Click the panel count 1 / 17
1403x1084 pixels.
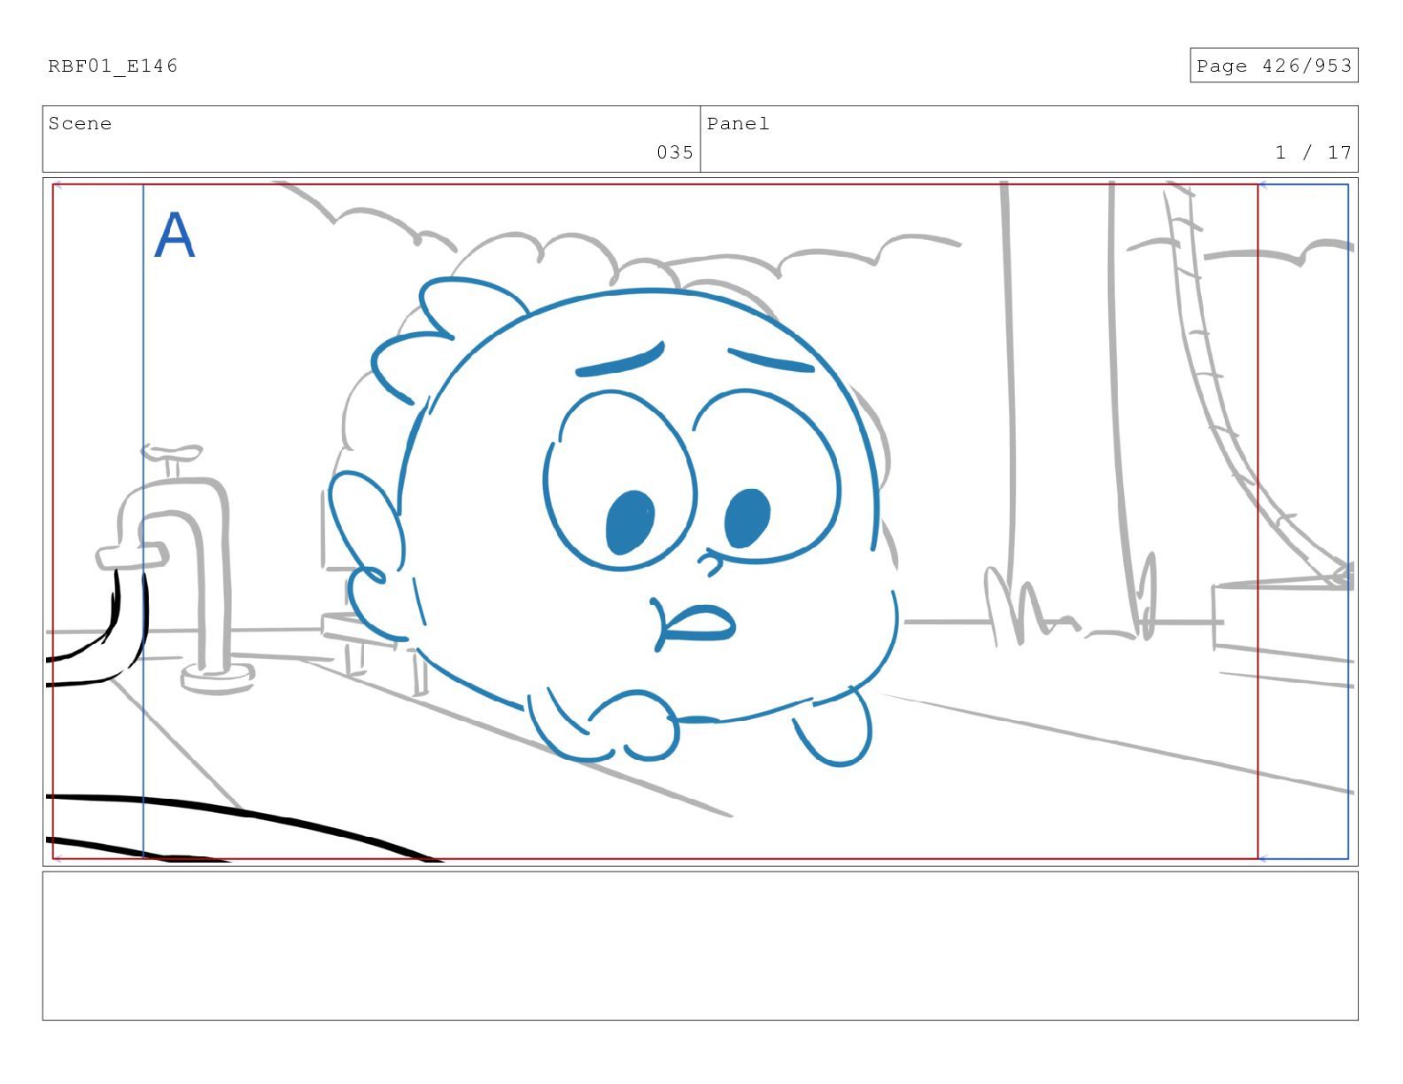pos(1313,152)
